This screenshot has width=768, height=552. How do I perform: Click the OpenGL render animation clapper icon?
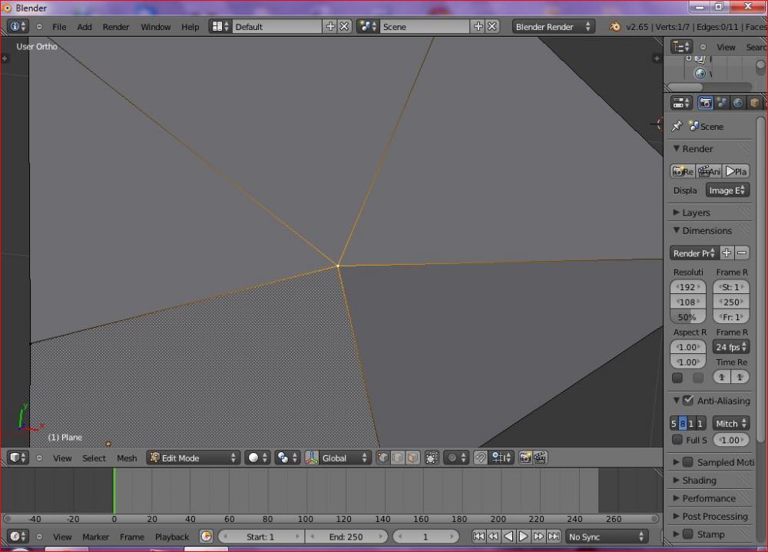pyautogui.click(x=540, y=458)
